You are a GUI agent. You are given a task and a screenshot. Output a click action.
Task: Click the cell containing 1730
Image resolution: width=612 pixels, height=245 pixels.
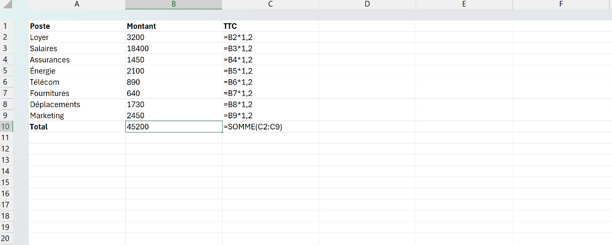[174, 104]
